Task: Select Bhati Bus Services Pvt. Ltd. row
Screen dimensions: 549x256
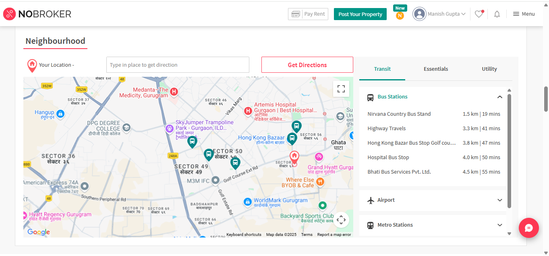Action: coord(434,172)
